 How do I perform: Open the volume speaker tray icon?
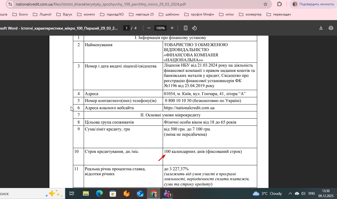point(303,193)
